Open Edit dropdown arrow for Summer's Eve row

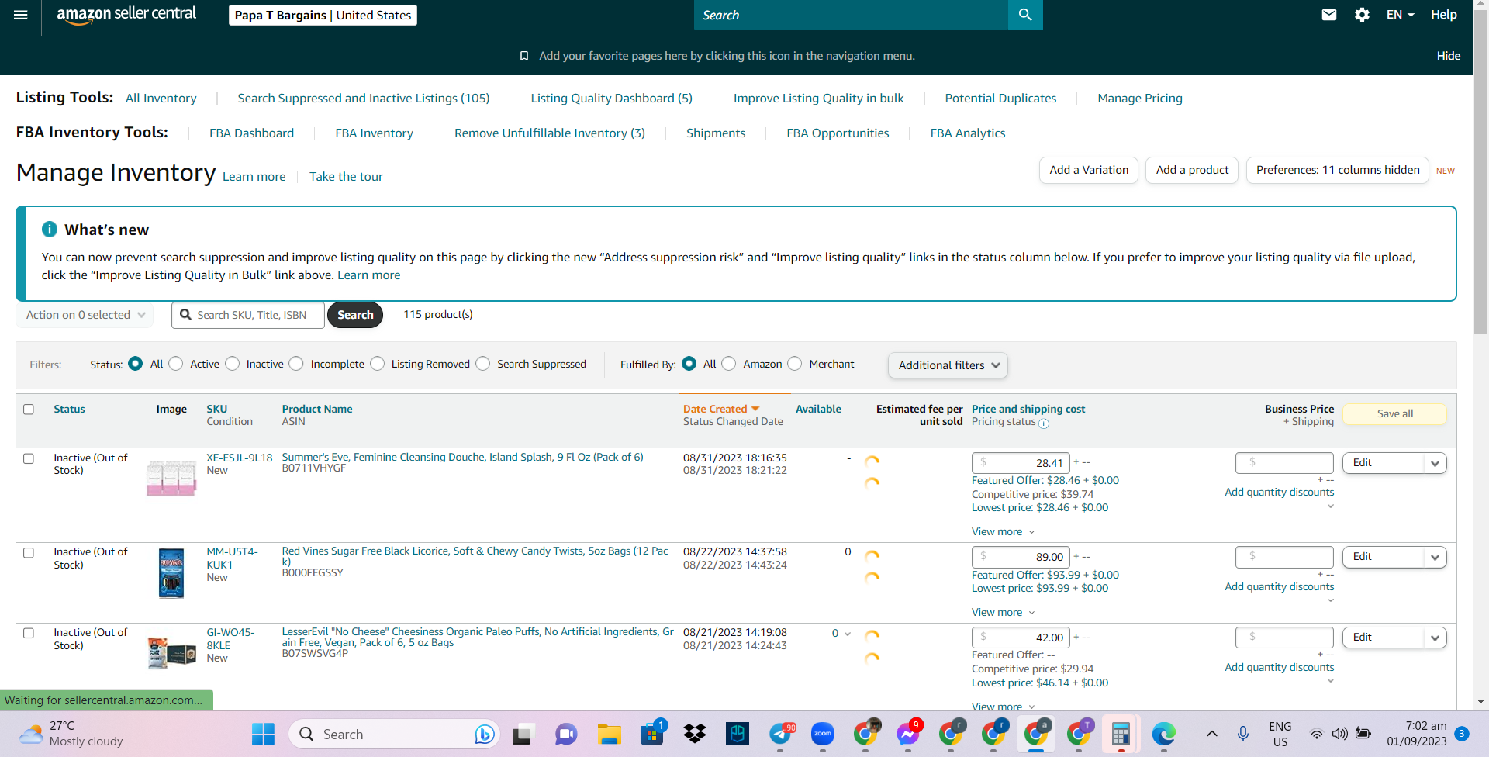1435,464
